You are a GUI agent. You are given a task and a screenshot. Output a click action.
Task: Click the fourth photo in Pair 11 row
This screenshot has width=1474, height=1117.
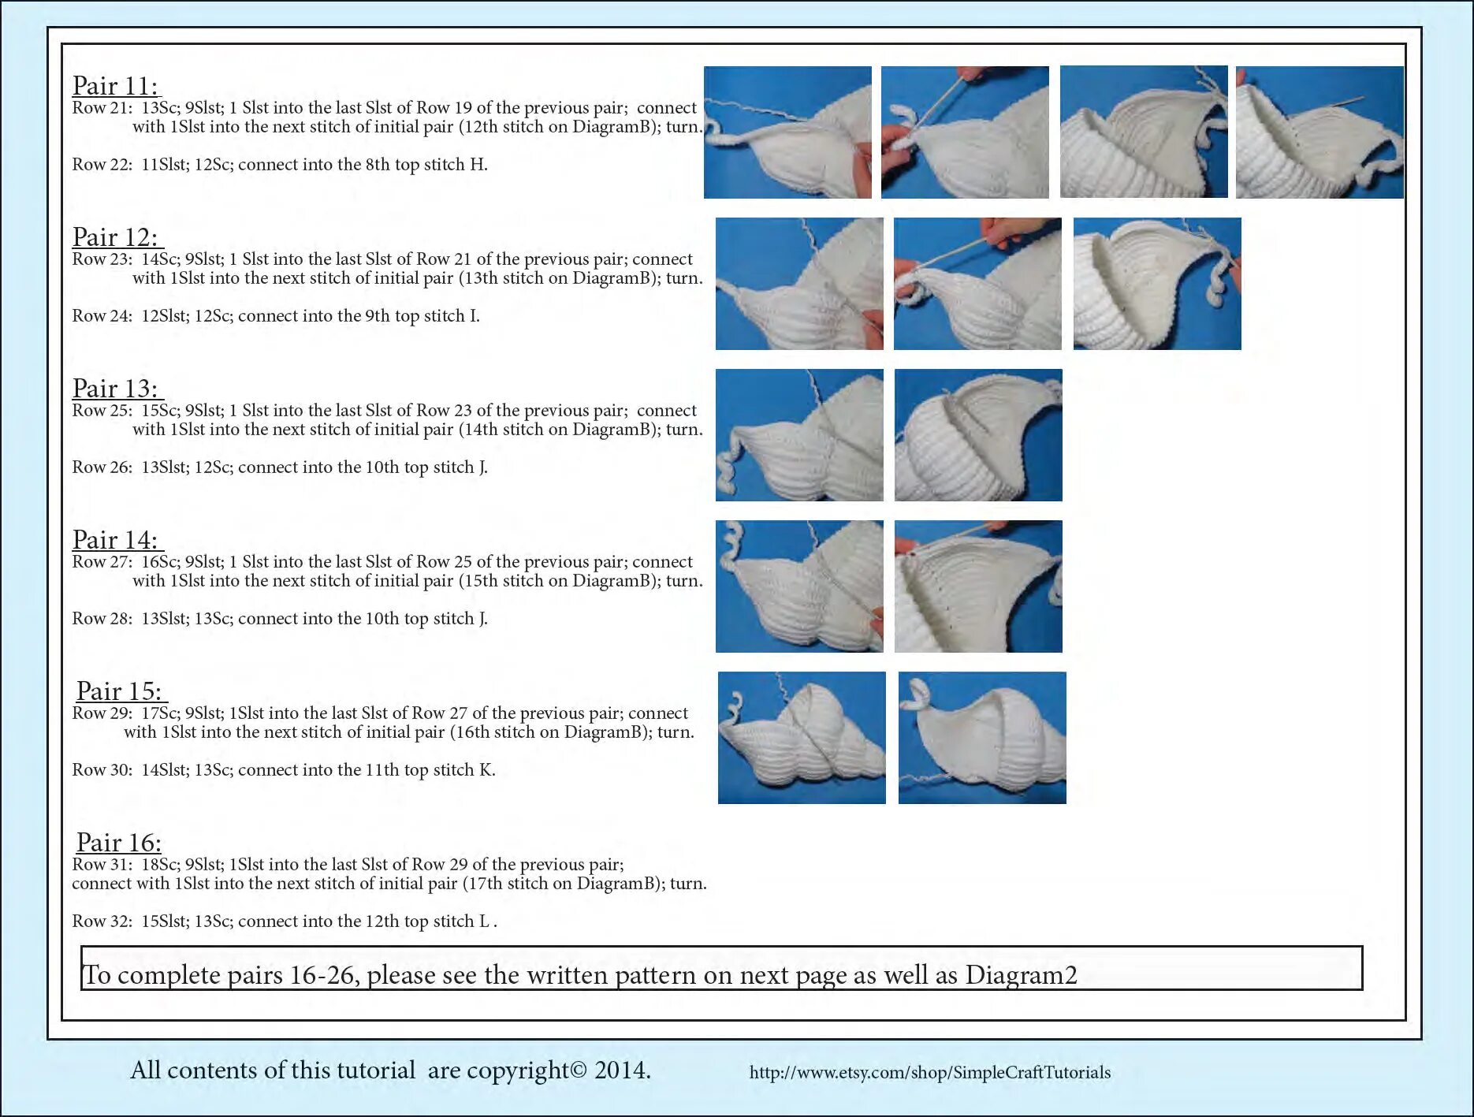[1320, 132]
